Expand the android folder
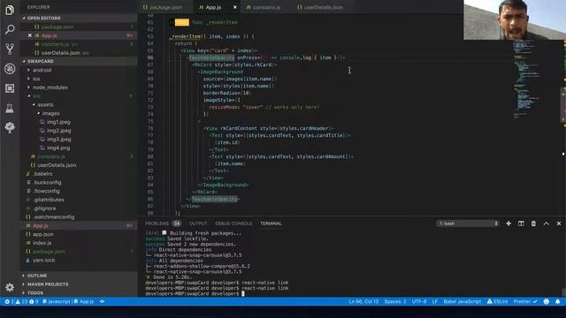Image resolution: width=566 pixels, height=318 pixels. [x=42, y=70]
